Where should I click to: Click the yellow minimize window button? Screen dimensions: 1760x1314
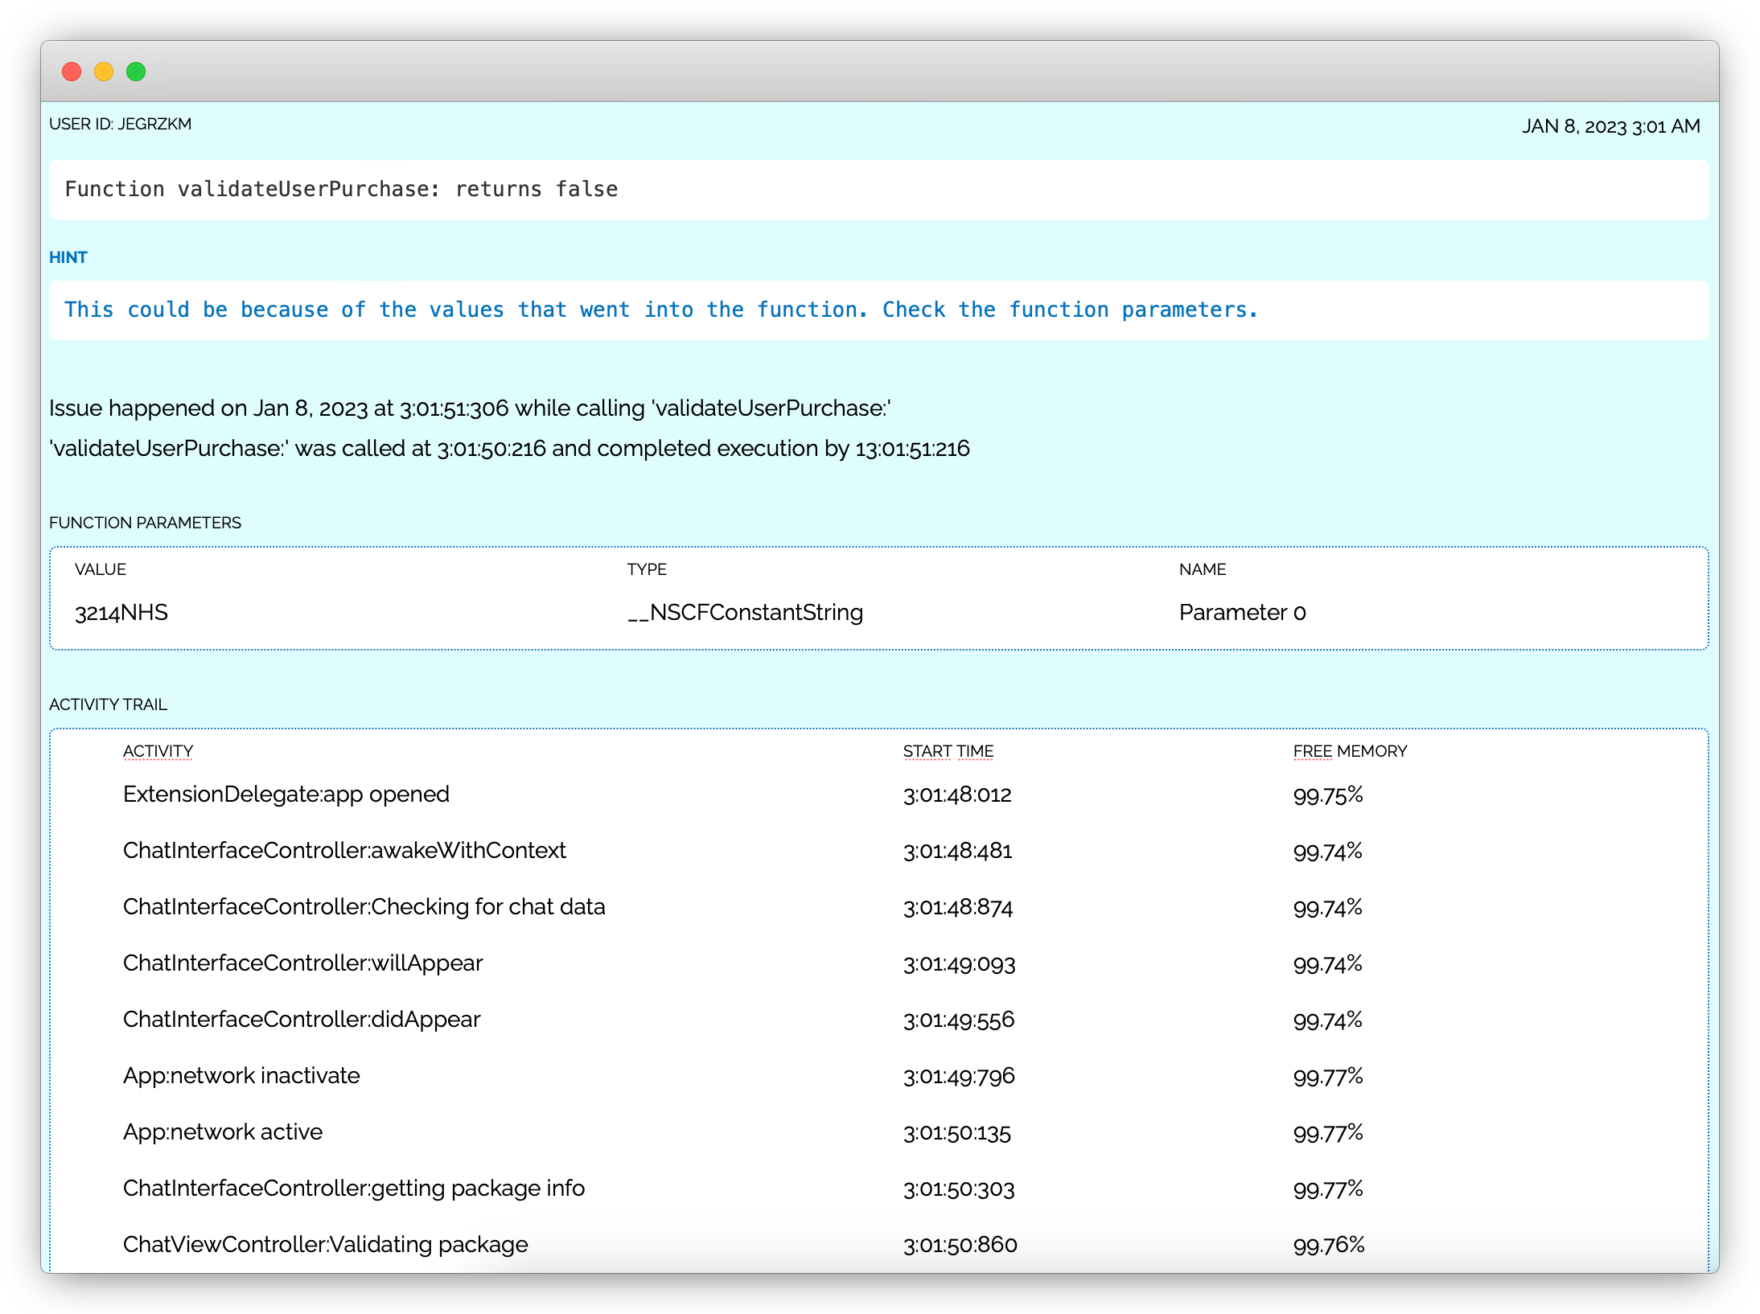[x=104, y=72]
